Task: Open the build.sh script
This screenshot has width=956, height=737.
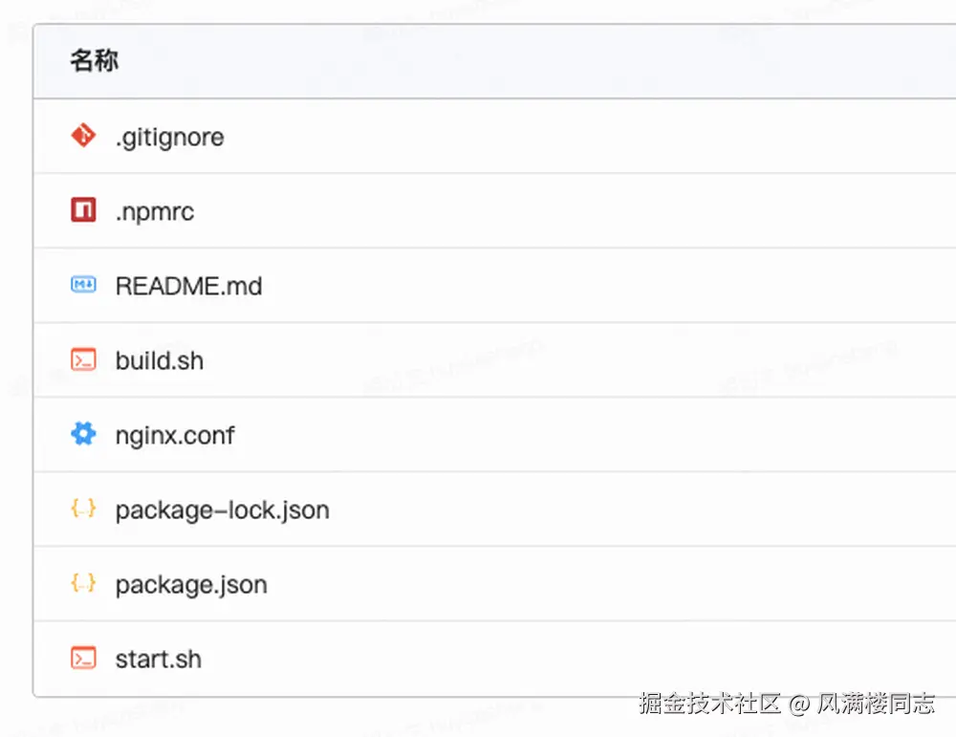Action: click(x=159, y=360)
